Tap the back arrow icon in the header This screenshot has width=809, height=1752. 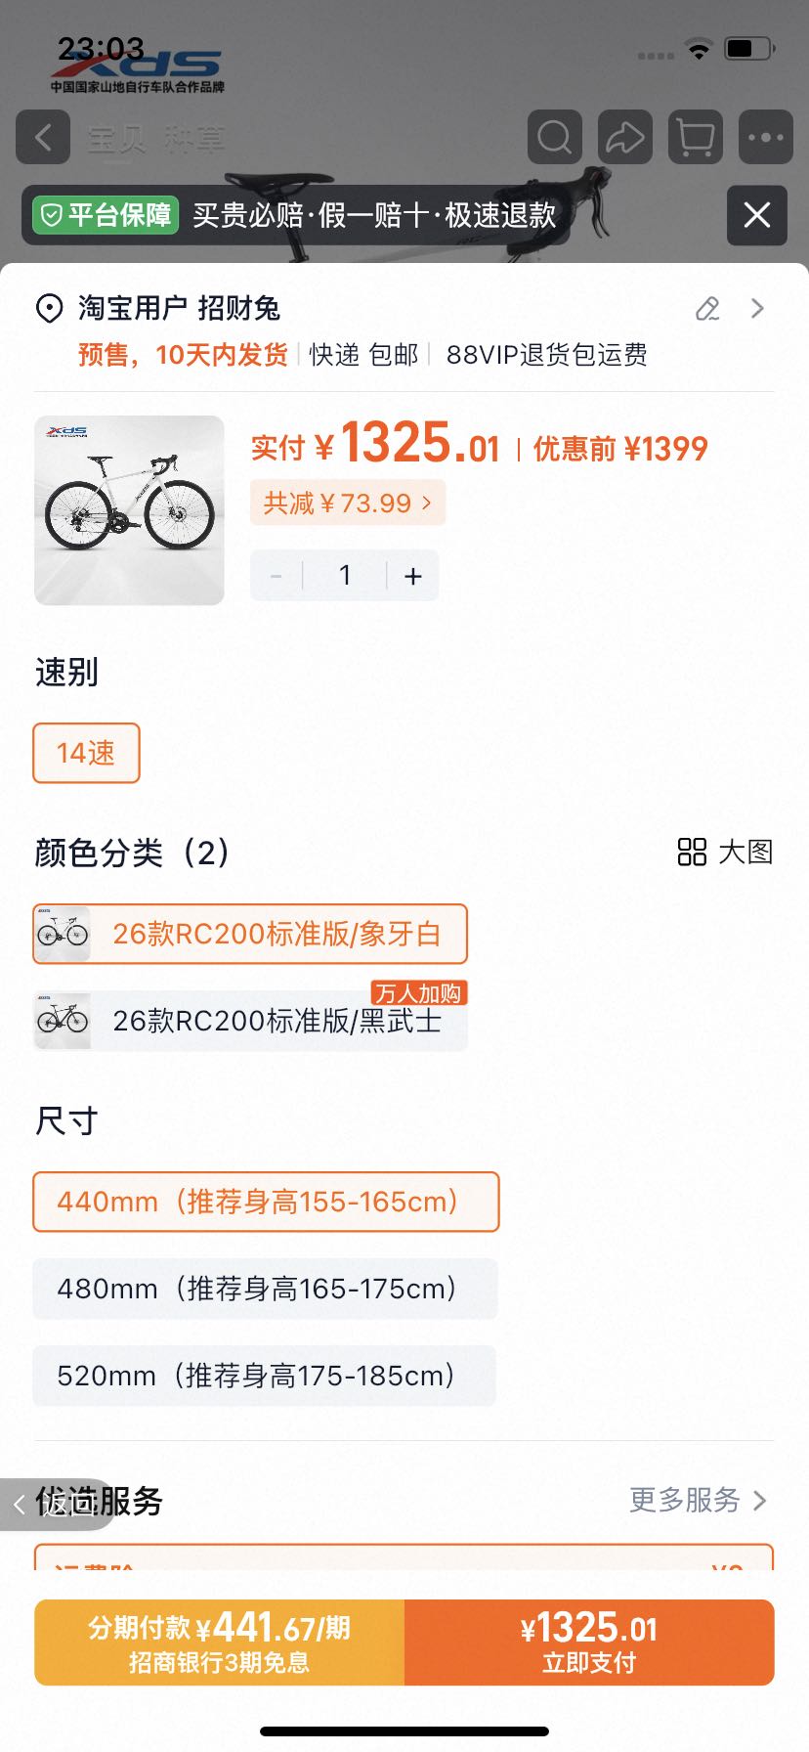(x=43, y=137)
